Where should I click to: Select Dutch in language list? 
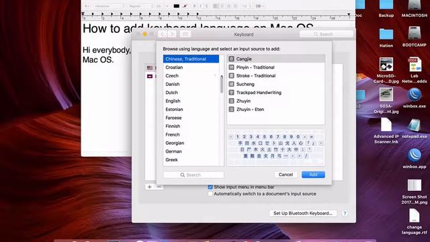[x=191, y=93]
